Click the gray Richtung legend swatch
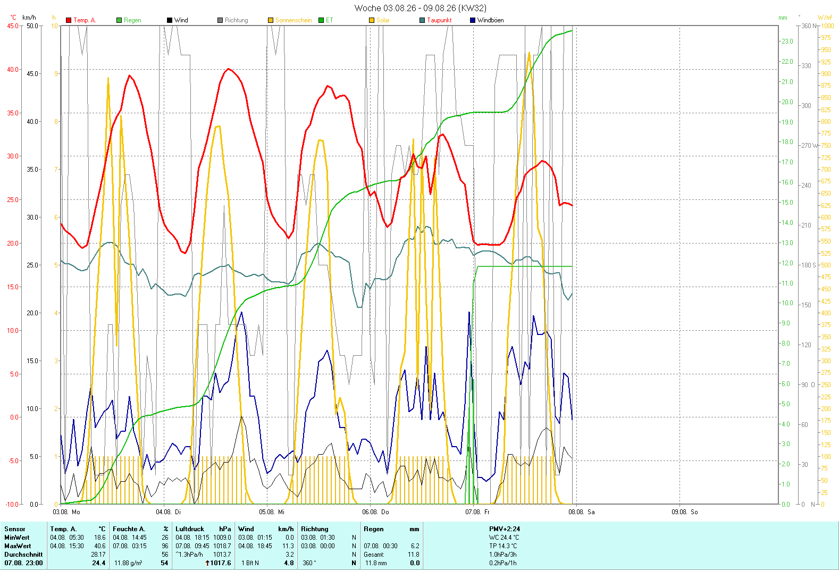The image size is (839, 570). click(x=220, y=20)
